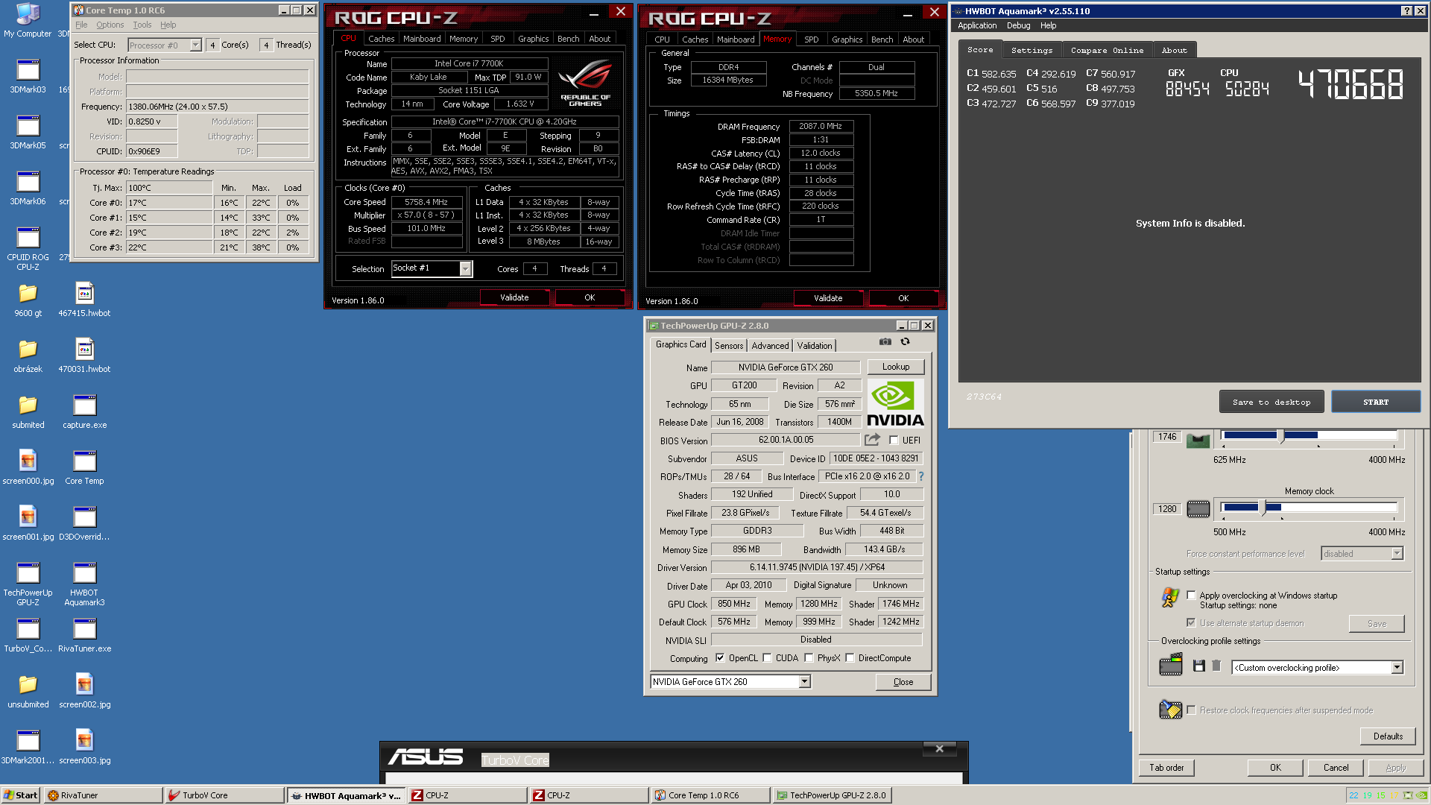
Task: Switch to RivaTuner via taskbar button
Action: [103, 795]
